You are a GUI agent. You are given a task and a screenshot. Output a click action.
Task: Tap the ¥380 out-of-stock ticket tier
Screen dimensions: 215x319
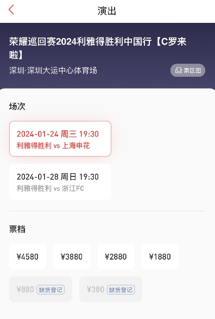pyautogui.click(x=111, y=289)
